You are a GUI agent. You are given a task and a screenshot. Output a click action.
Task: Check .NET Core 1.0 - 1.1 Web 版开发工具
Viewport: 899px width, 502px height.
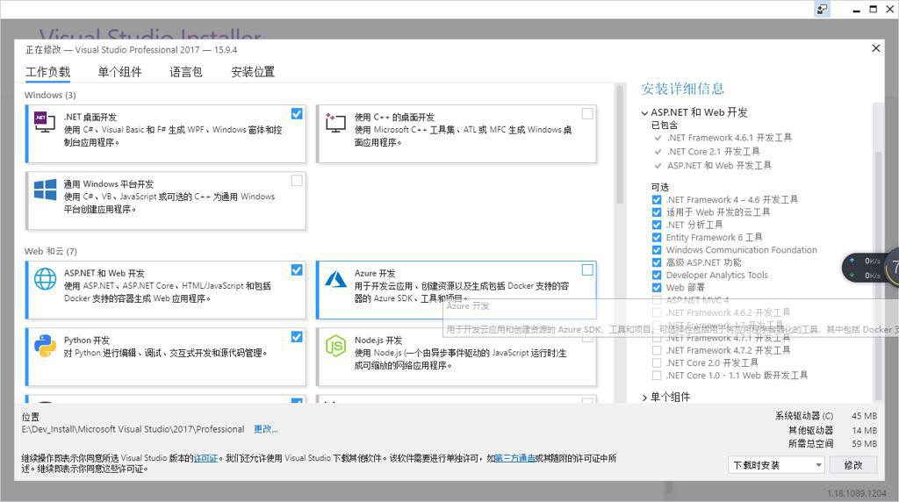coord(657,376)
